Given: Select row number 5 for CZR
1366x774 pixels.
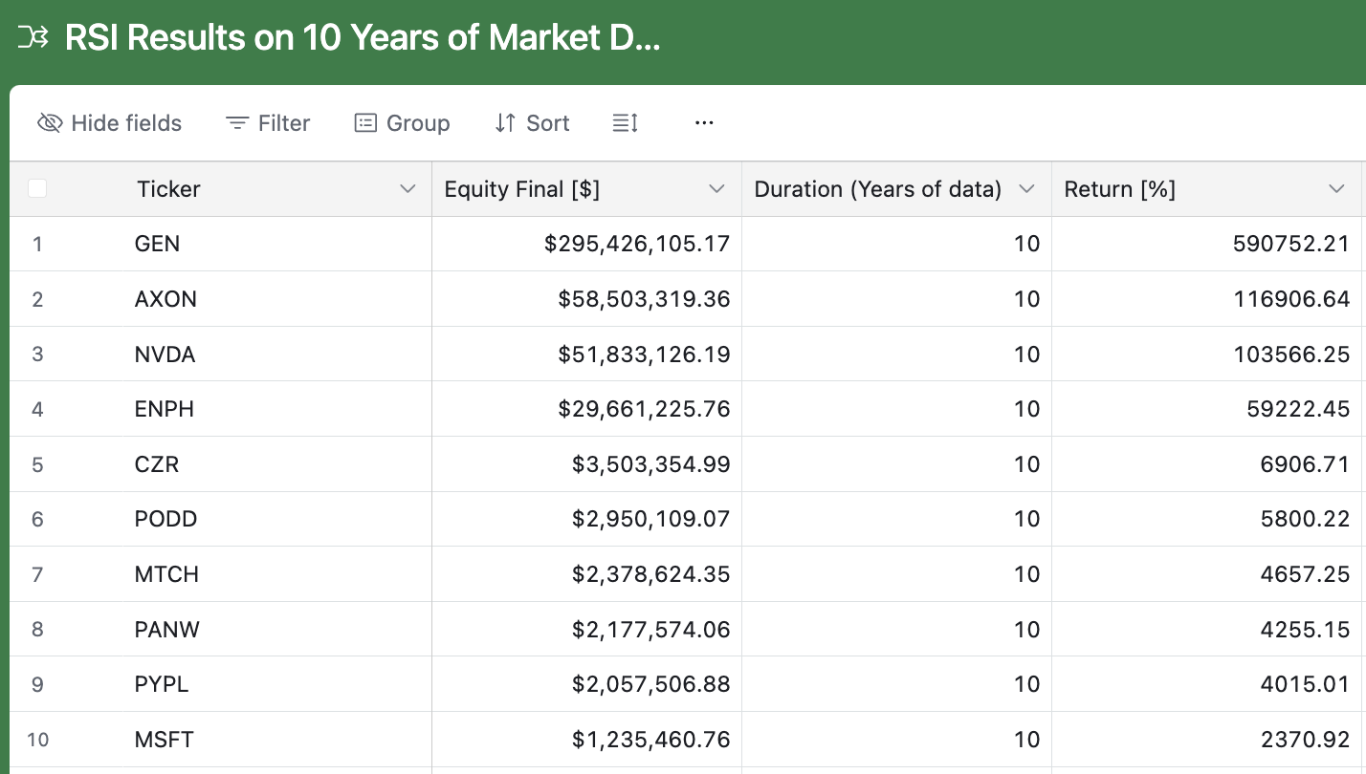Looking at the screenshot, I should (37, 464).
